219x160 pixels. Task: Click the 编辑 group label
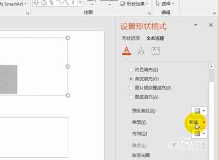pyautogui.click(x=166, y=12)
